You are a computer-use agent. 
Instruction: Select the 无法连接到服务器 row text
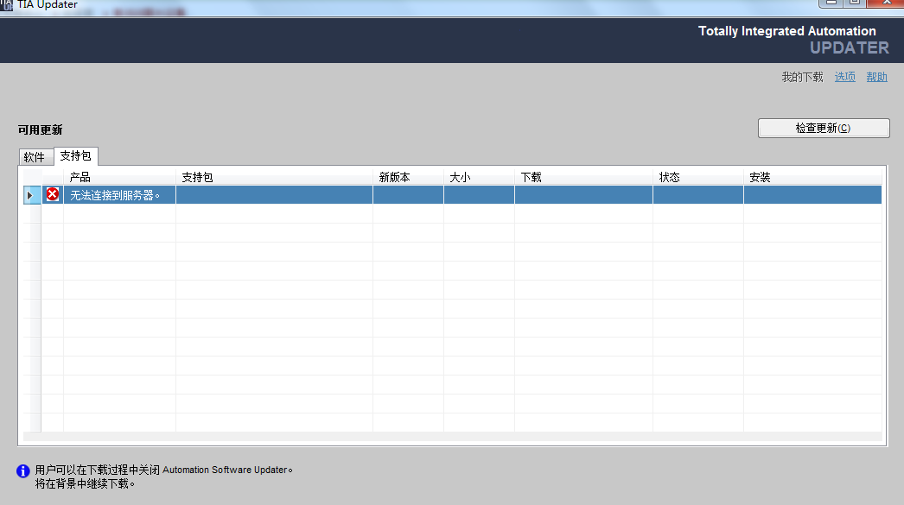pyautogui.click(x=114, y=195)
